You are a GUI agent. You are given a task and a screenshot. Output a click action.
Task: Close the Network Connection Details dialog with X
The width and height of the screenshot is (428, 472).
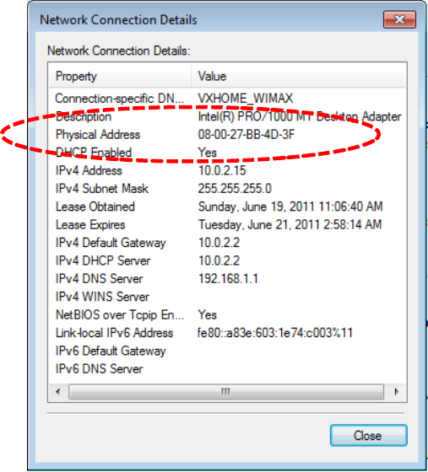click(399, 19)
